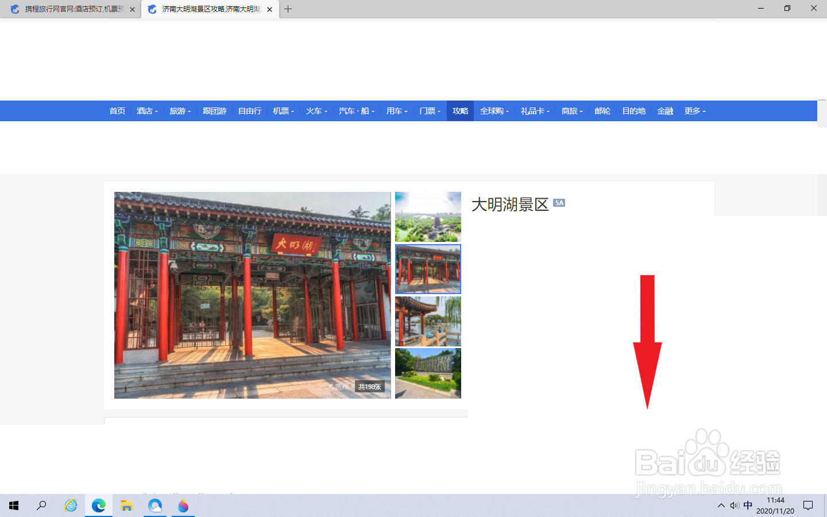Expand the 火车 navigation dropdown
Viewport: 827px width, 517px height.
316,111
